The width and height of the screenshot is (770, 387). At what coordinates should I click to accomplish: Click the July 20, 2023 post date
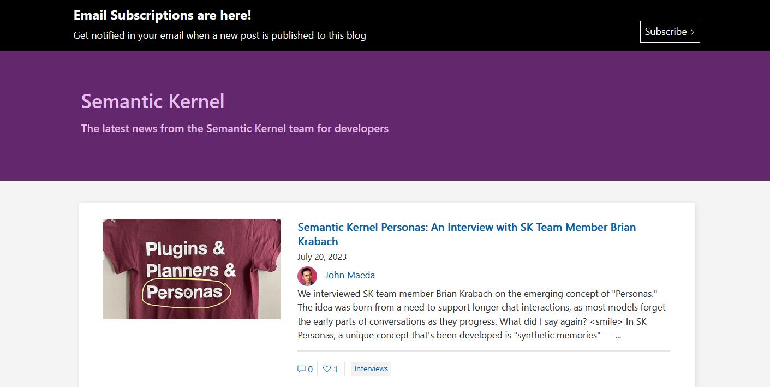[322, 257]
